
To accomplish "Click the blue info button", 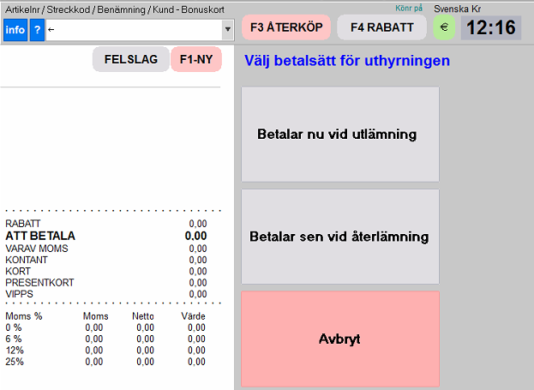I will [15, 30].
